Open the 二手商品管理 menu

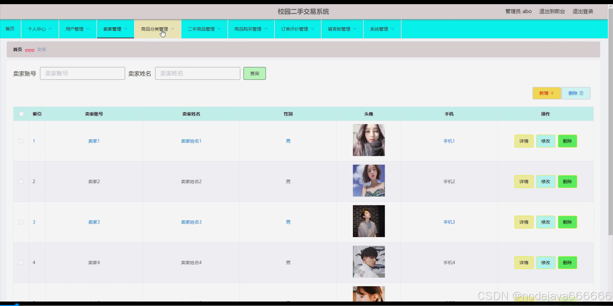tap(204, 29)
